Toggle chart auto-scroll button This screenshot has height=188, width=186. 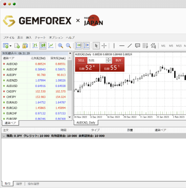[78, 46]
